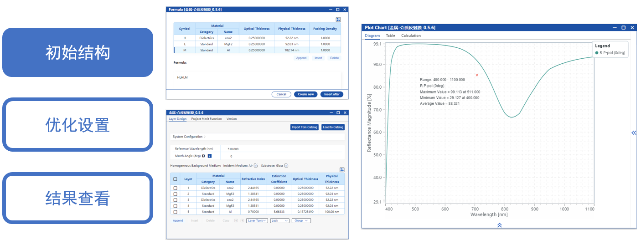The height and width of the screenshot is (245, 641).
Task: Click the blue info icon beside Match Angle
Action: click(210, 156)
